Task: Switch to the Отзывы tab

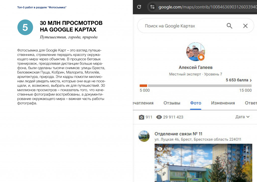Action: (172, 103)
